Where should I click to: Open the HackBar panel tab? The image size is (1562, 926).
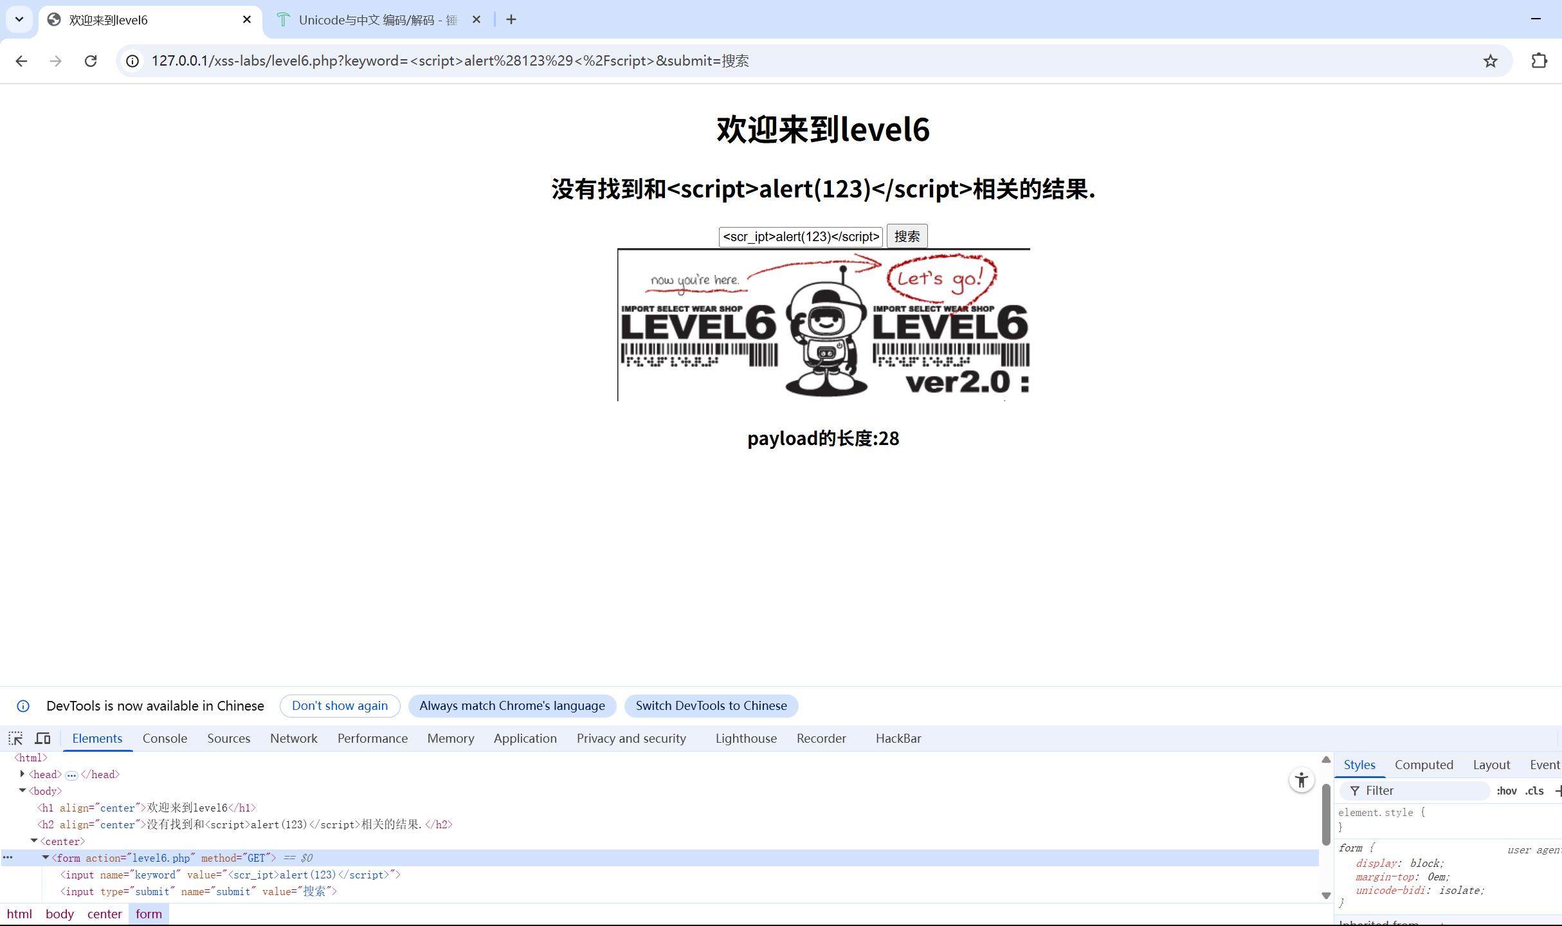point(898,738)
